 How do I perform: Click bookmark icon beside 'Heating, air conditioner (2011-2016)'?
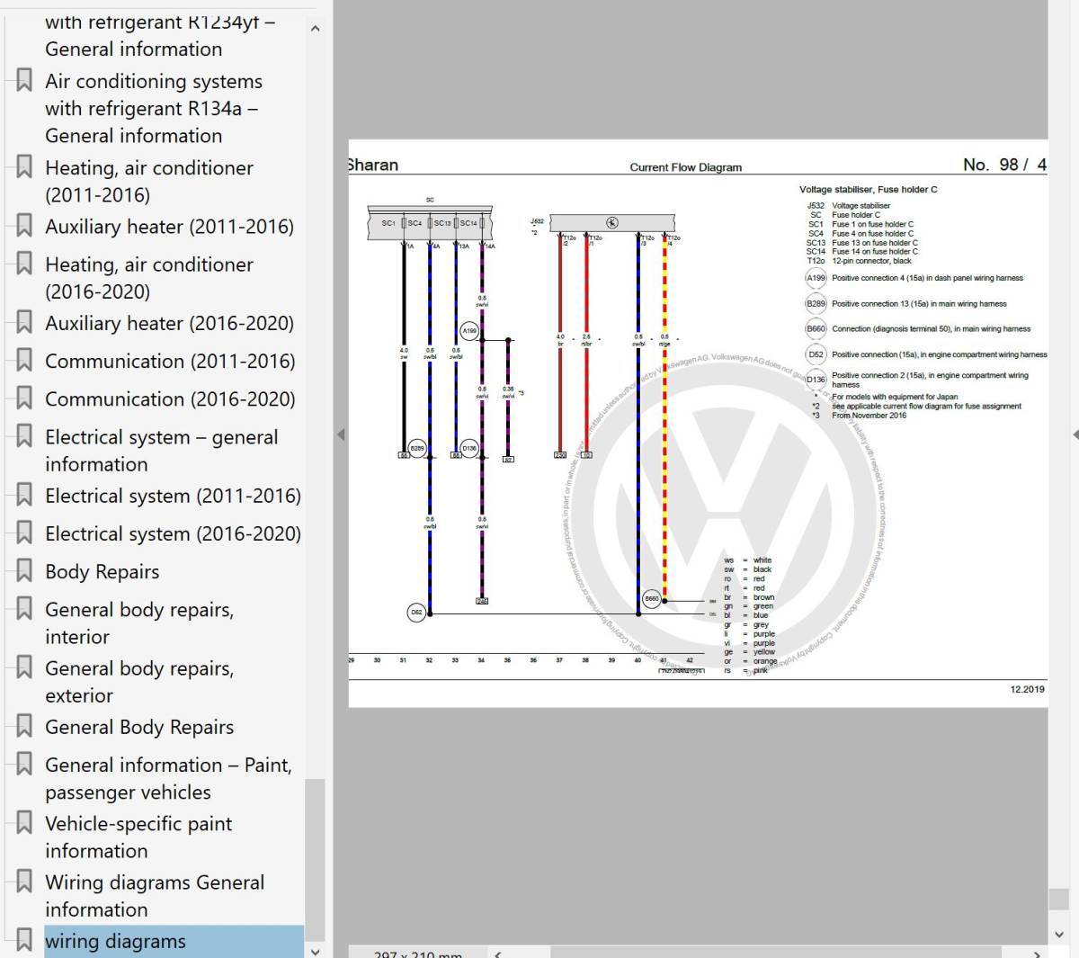24,166
